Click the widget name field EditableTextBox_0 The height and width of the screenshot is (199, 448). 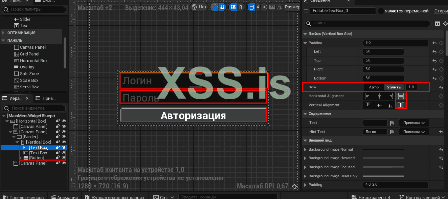[x=343, y=11]
